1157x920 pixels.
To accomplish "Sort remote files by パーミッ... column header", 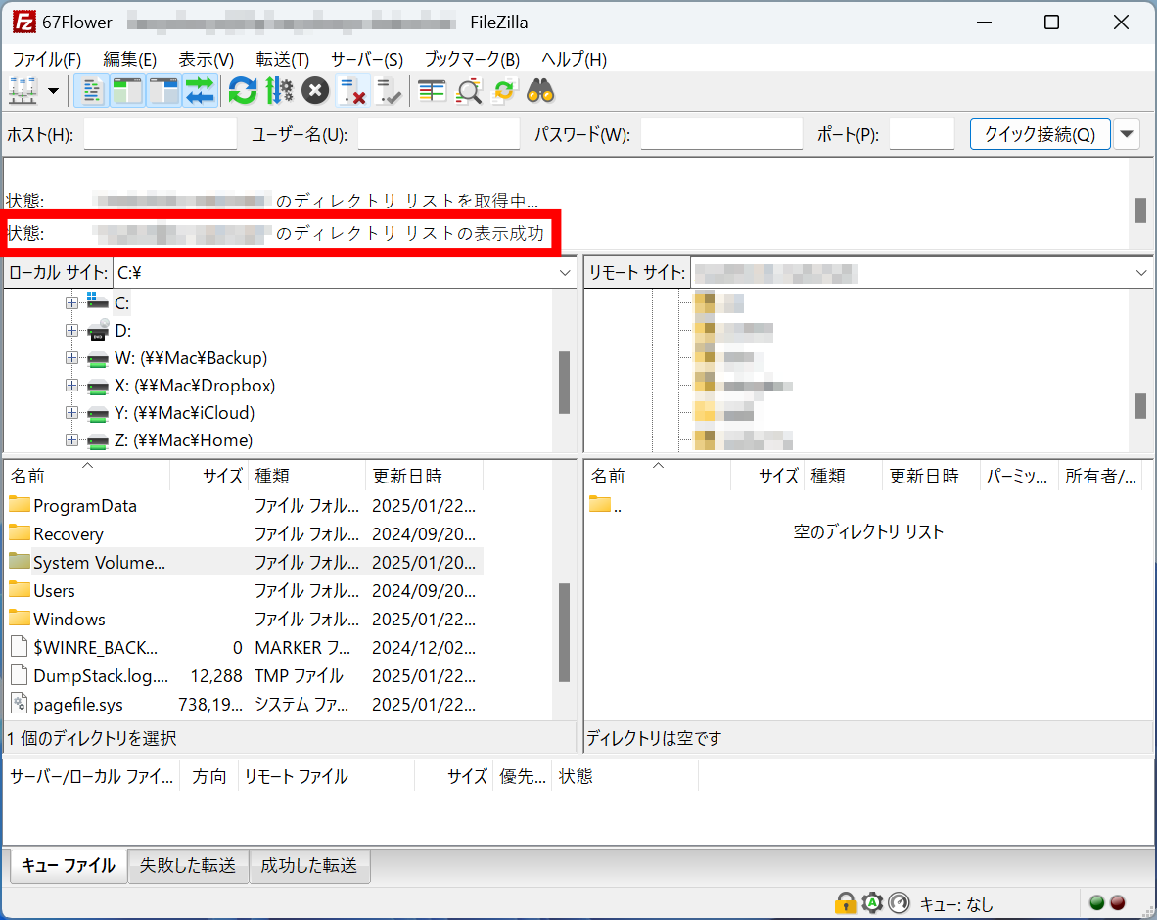I will click(1018, 476).
